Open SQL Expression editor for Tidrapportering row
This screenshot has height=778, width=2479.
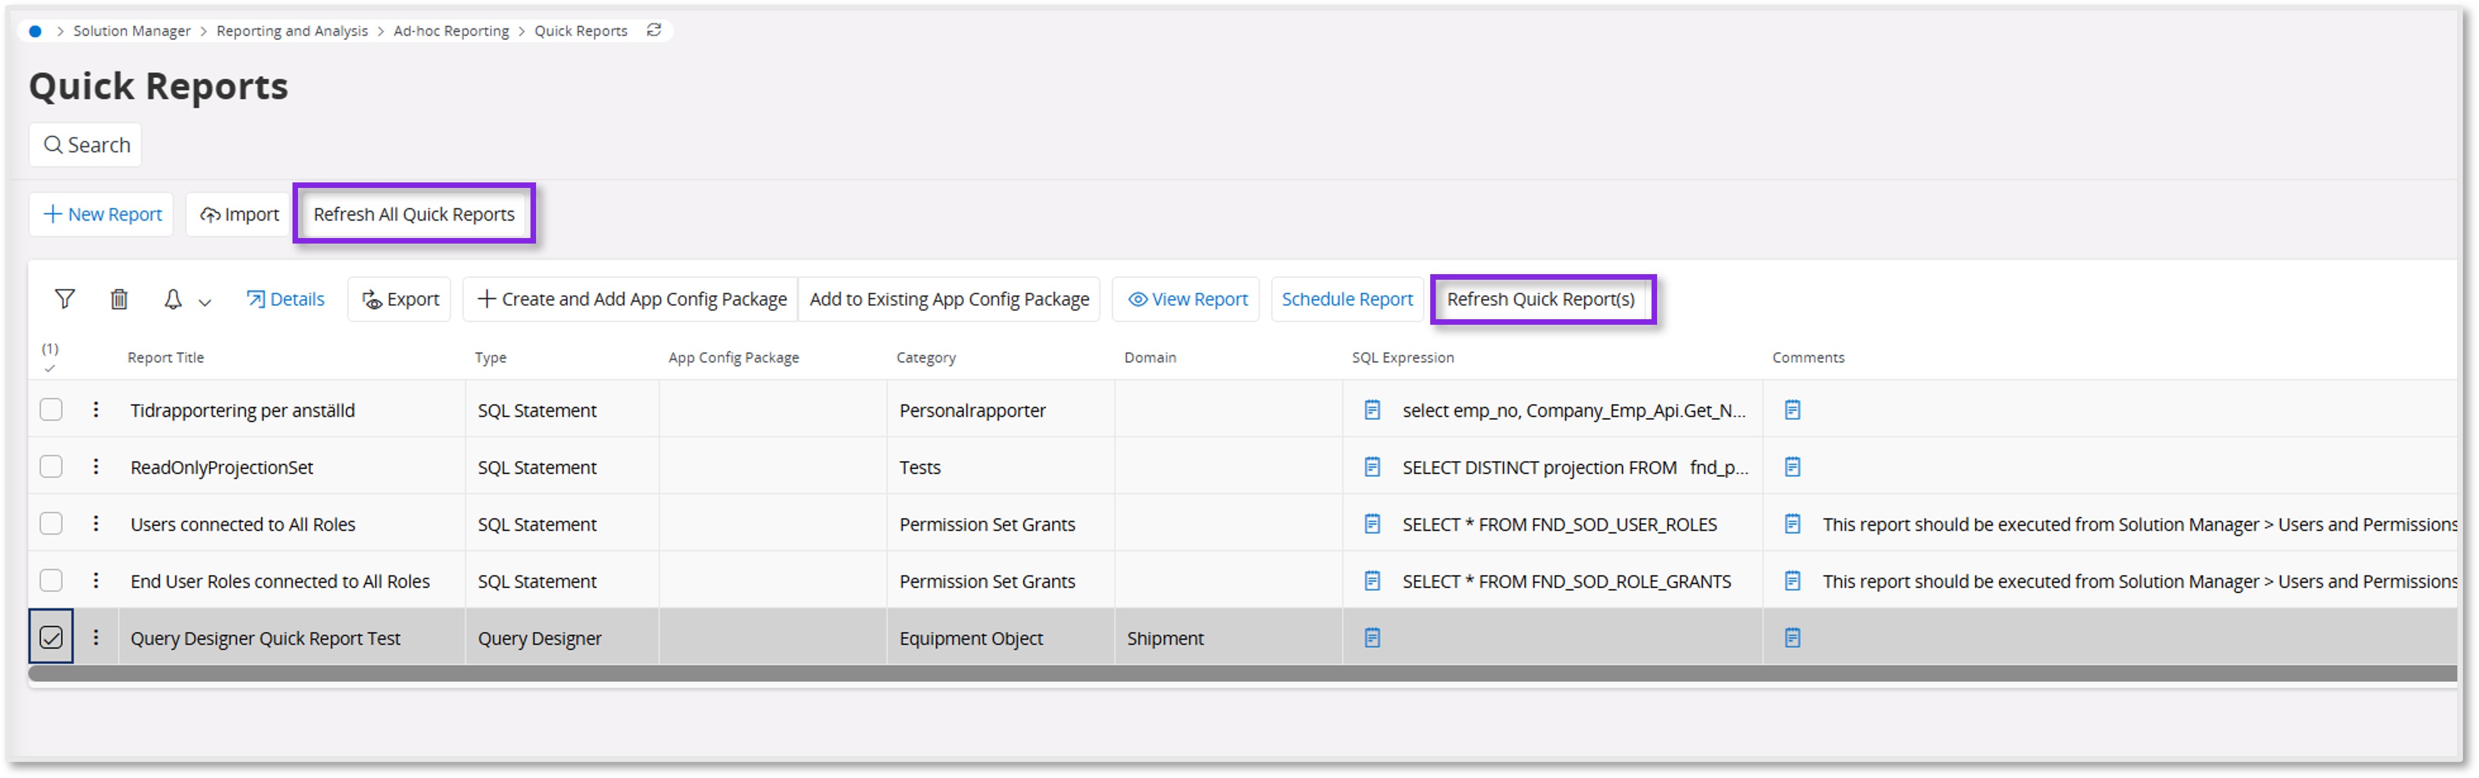1372,410
